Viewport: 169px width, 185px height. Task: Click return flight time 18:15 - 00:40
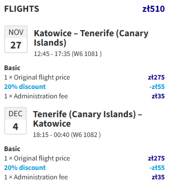pyautogui.click(x=51, y=135)
